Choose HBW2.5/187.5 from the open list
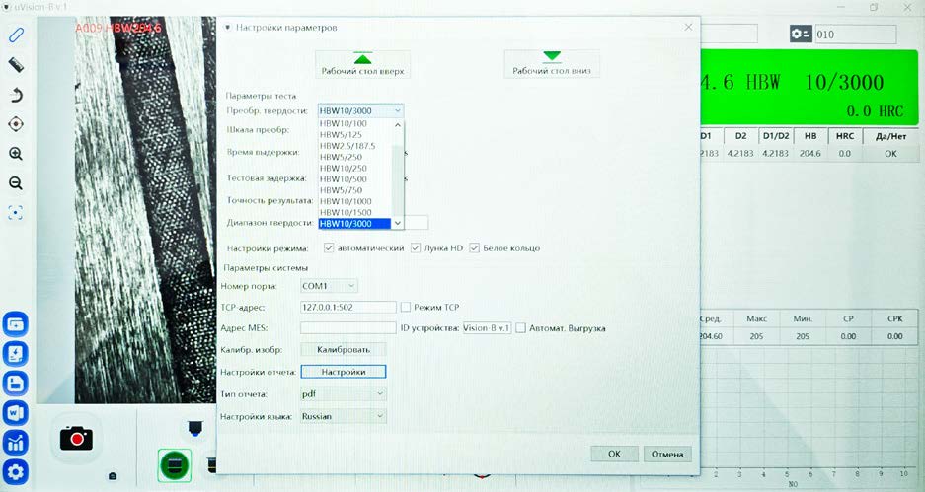The height and width of the screenshot is (492, 925). point(354,146)
